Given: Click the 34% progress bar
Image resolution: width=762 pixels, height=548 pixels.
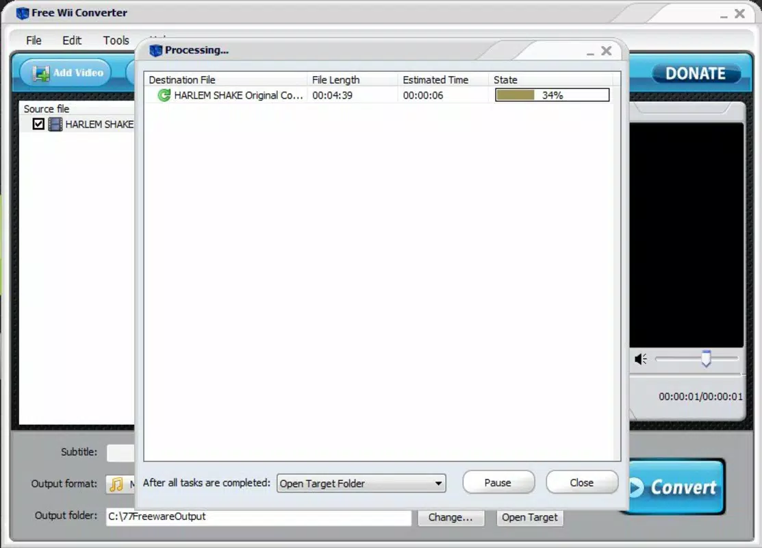Looking at the screenshot, I should tap(552, 95).
